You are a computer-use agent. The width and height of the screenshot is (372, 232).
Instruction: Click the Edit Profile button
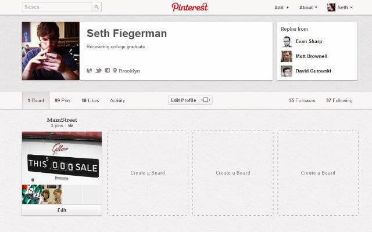[x=184, y=100]
